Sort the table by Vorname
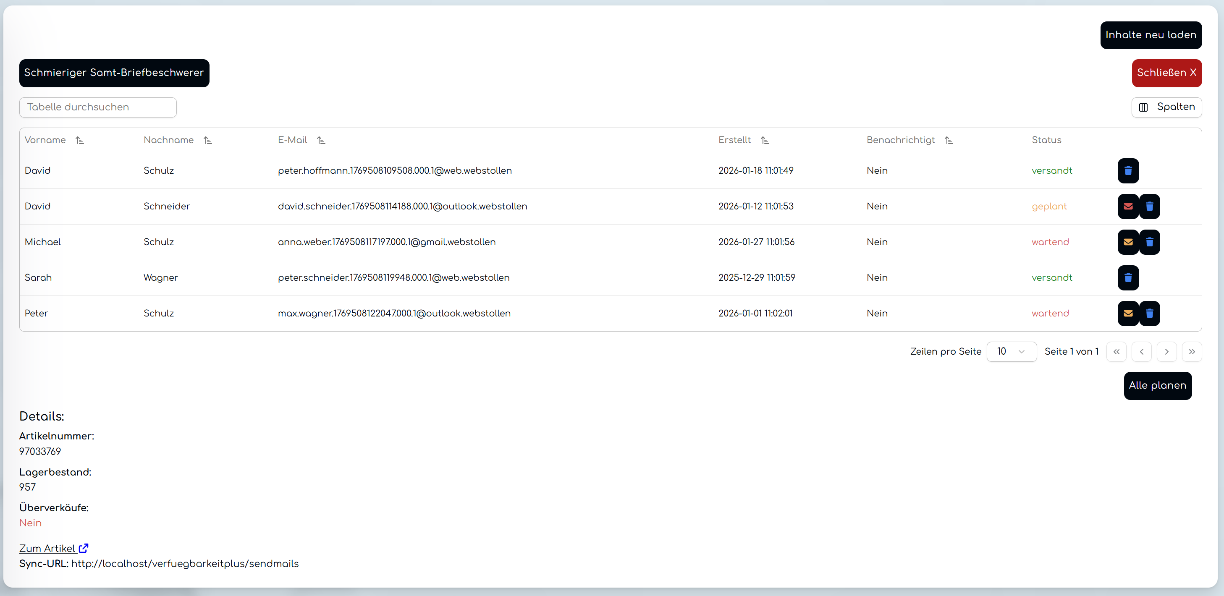Image resolution: width=1224 pixels, height=596 pixels. tap(80, 140)
